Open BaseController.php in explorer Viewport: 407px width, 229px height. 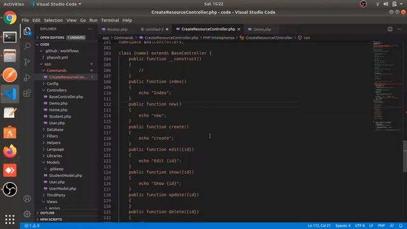[x=66, y=97]
